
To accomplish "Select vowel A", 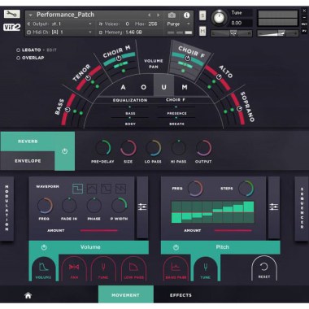I will 123,87.
